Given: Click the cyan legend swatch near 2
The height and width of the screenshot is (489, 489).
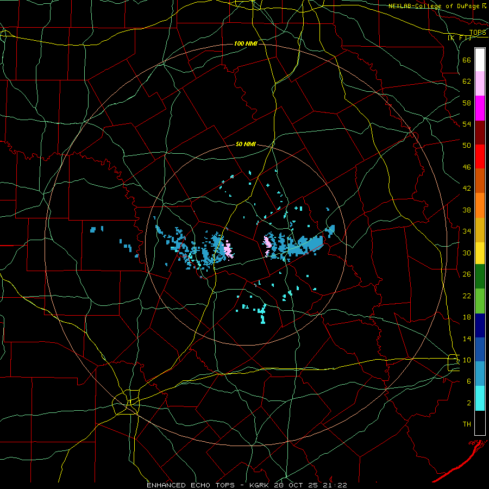Looking at the screenshot, I should point(480,398).
